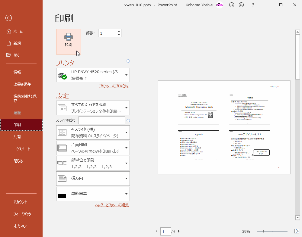Open the 単純白黒 color mode dropdown

(93, 194)
